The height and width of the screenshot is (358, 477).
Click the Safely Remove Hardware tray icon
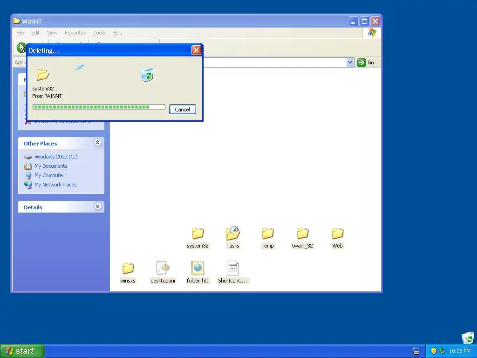(x=442, y=351)
